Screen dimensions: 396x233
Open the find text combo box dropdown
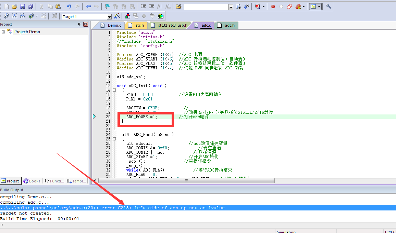[231, 7]
